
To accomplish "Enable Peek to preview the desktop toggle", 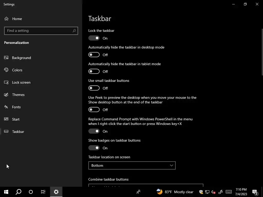I will tap(94, 110).
